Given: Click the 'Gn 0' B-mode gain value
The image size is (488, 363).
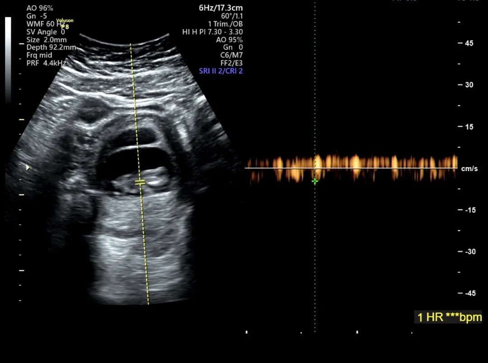Looking at the screenshot, I should (x=233, y=47).
